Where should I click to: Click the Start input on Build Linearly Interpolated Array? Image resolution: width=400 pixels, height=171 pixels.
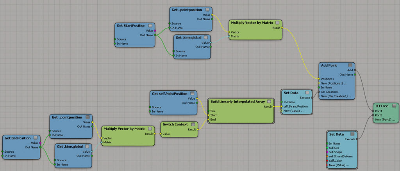[x=208, y=115]
